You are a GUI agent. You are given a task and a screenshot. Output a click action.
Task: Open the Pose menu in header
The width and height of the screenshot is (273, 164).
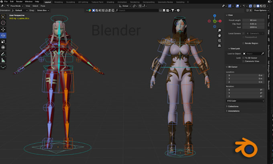pyautogui.click(x=43, y=6)
